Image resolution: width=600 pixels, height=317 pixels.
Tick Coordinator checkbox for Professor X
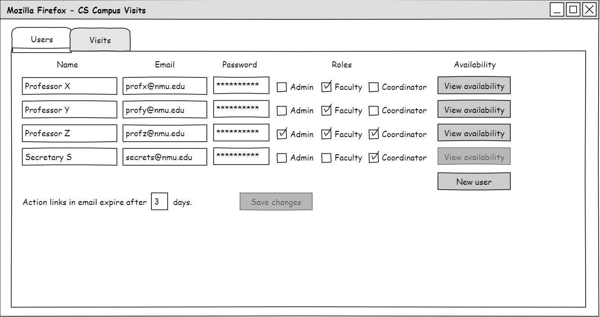374,87
